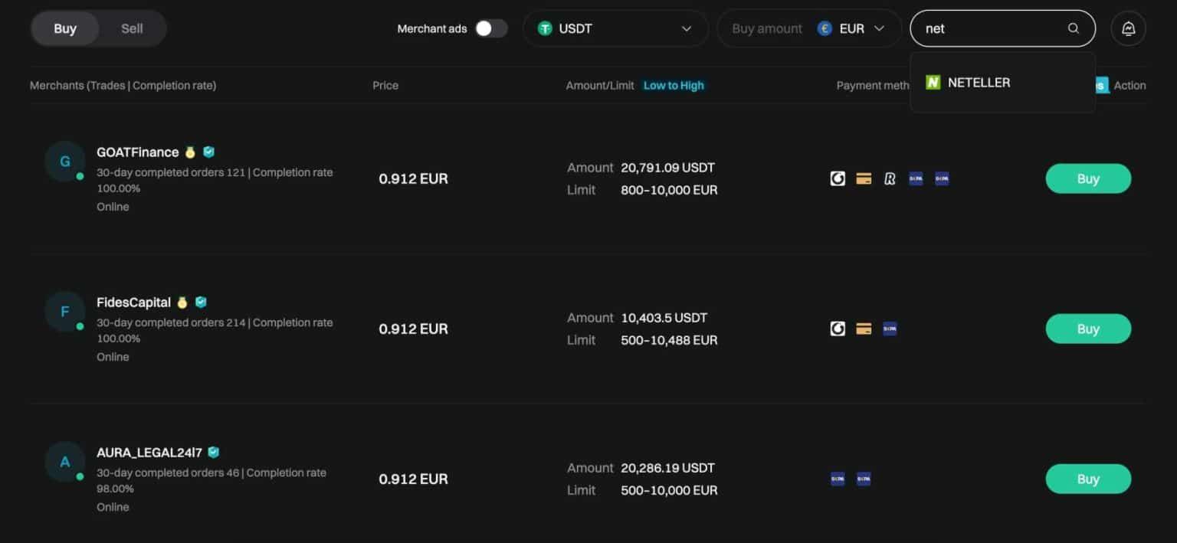Click first SEPA icon in AURA_LEGAL24l7 row
This screenshot has height=543, width=1177.
838,479
